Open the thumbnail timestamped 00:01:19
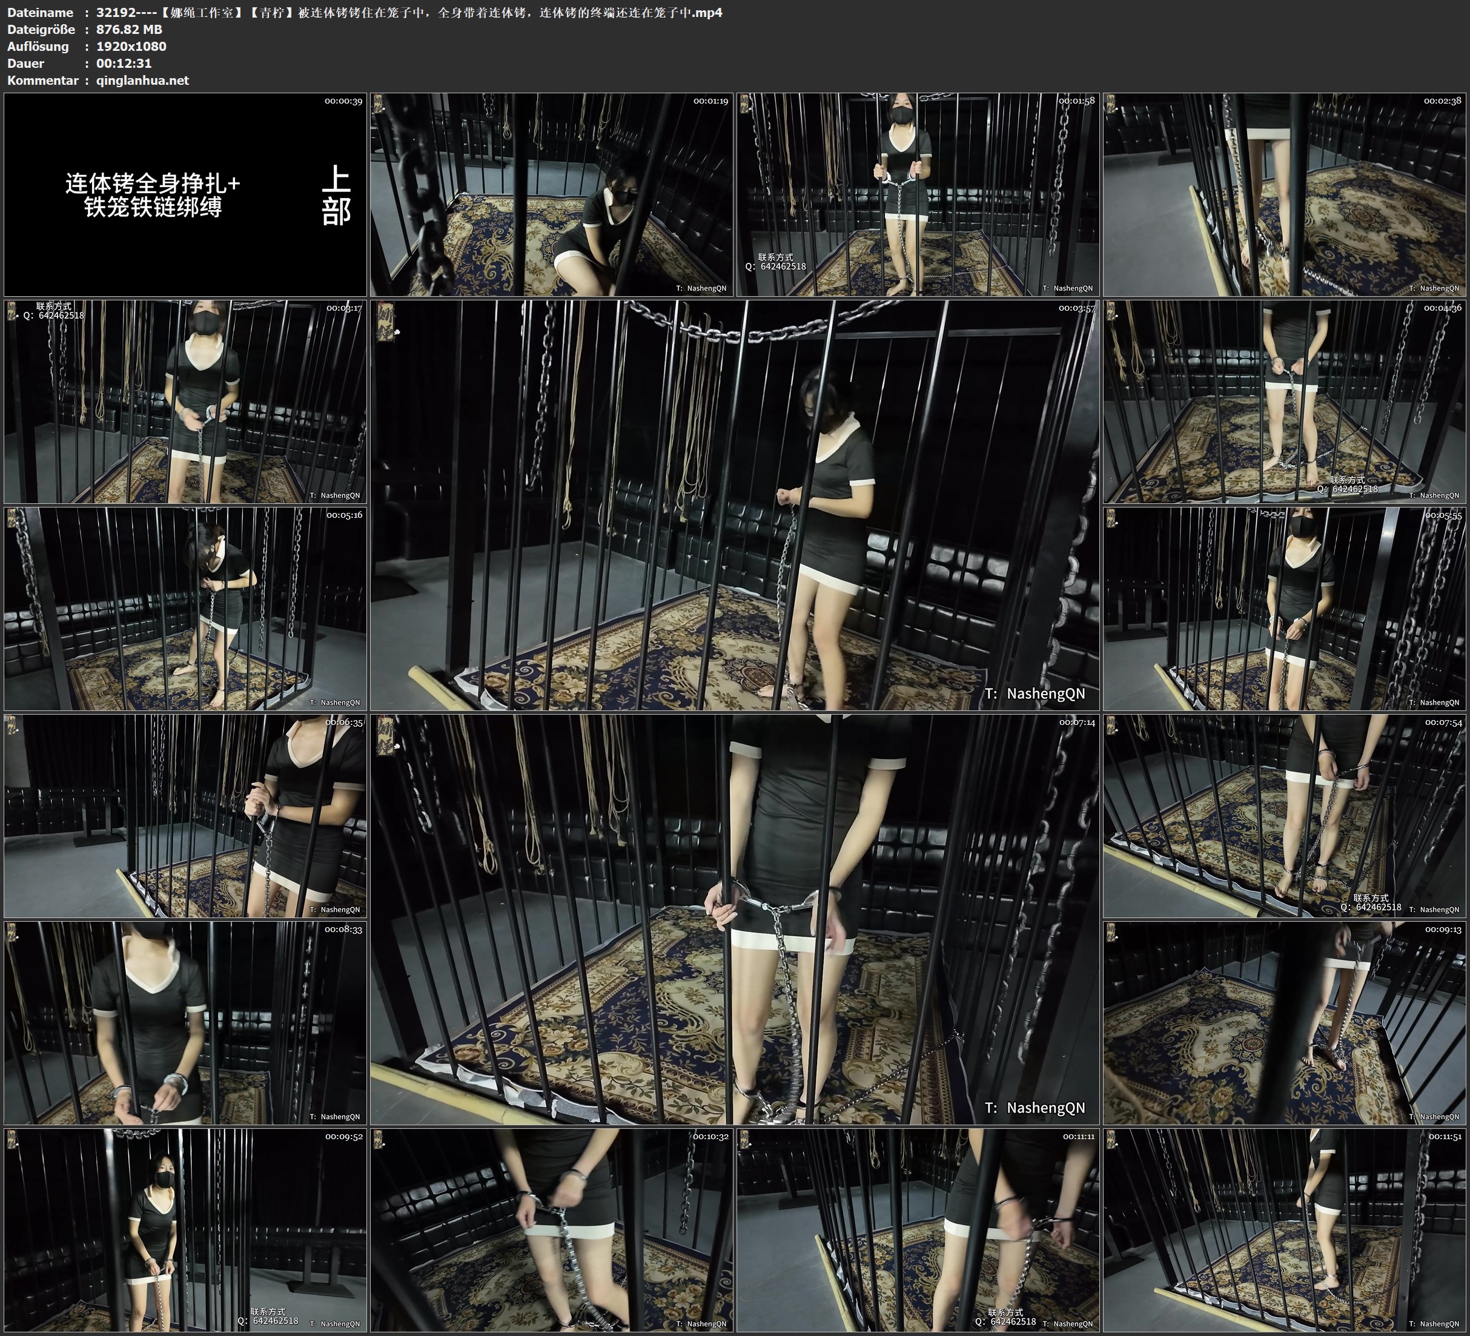 tap(551, 194)
